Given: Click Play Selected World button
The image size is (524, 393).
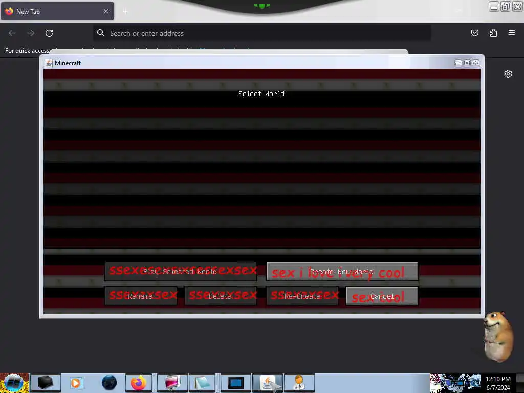Looking at the screenshot, I should (x=181, y=271).
